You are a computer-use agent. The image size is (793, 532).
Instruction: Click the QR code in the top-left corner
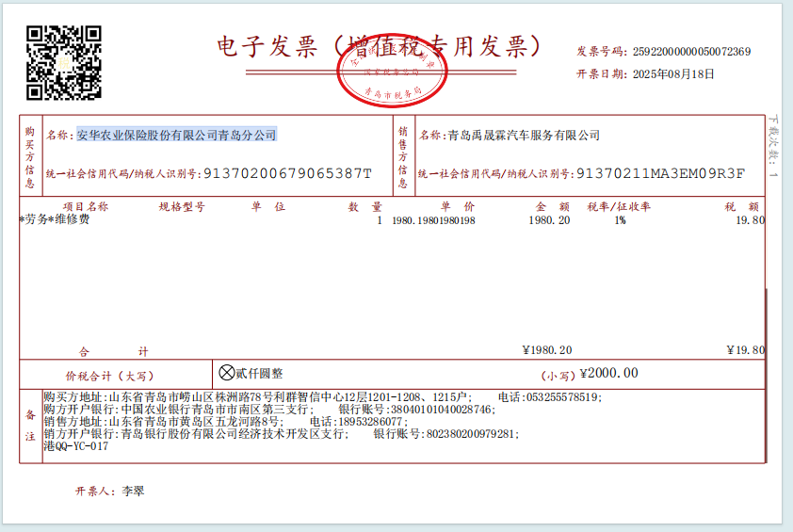[63, 62]
